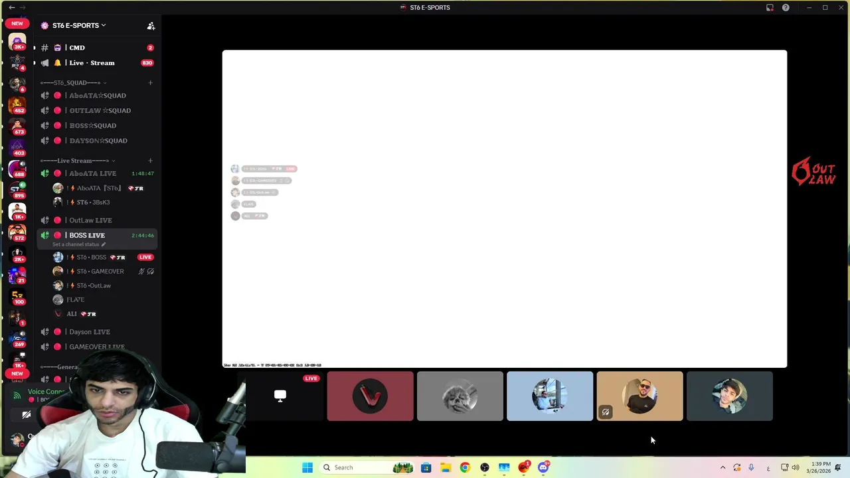Image resolution: width=850 pixels, height=478 pixels.
Task: Open the inbox icon in the Discord title bar
Action: [770, 7]
